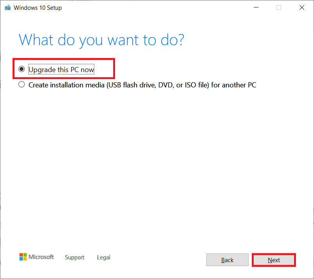Click the "What do you want to do?" heading
This screenshot has width=314, height=279.
101,40
